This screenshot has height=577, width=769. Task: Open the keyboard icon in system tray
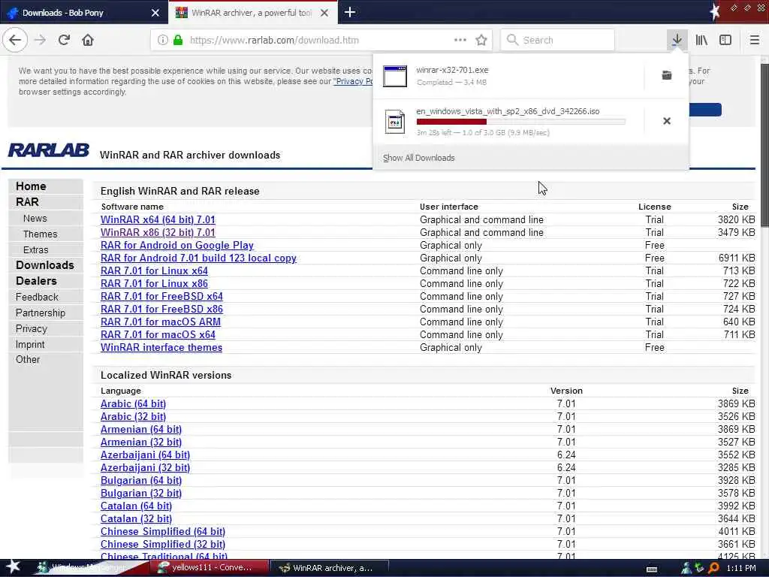[x=651, y=569]
